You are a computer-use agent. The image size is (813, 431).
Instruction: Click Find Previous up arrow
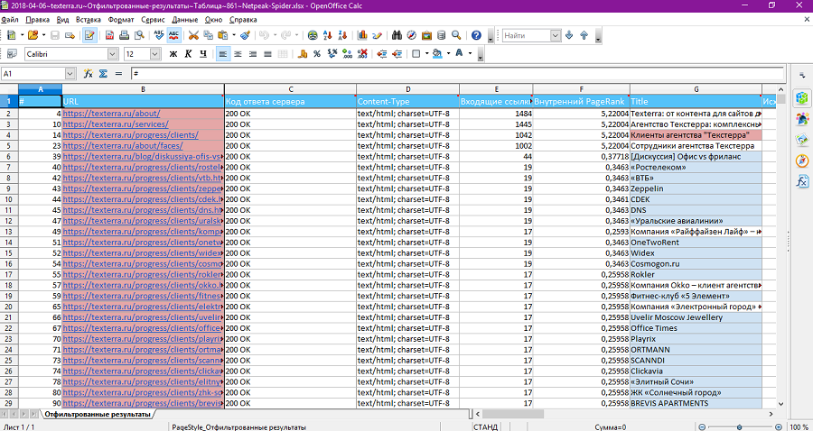click(x=584, y=35)
